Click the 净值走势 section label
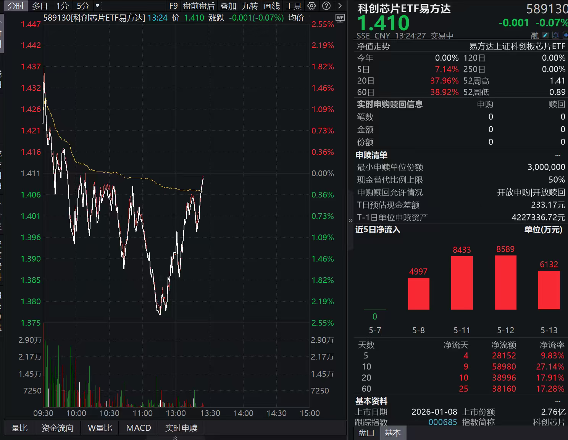Viewport: 568px width, 440px height. [373, 47]
